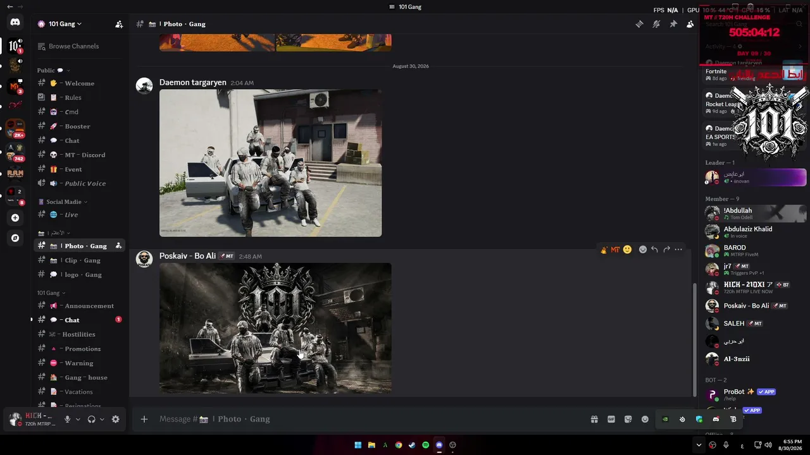Open the gift picker icon

point(594,419)
